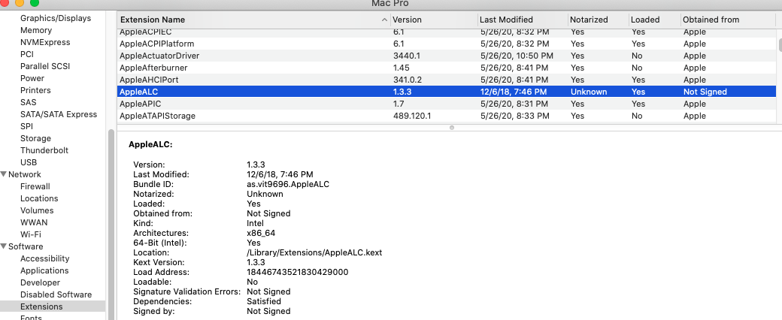This screenshot has width=782, height=320.
Task: Select Parallel SCSI in sidebar
Action: pos(45,66)
